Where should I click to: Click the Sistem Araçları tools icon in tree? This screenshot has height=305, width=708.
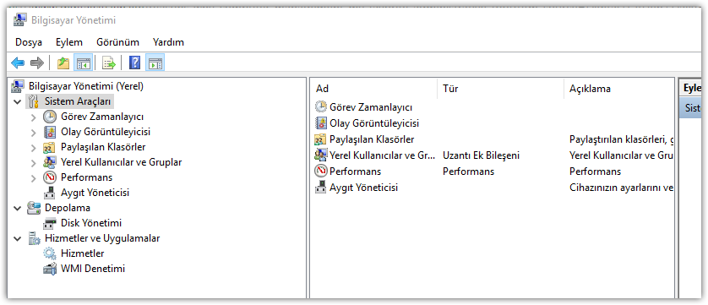33,101
